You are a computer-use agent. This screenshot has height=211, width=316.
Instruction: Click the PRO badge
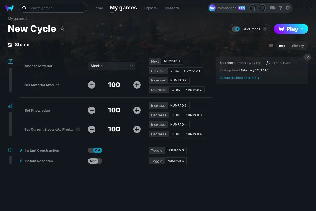[242, 8]
